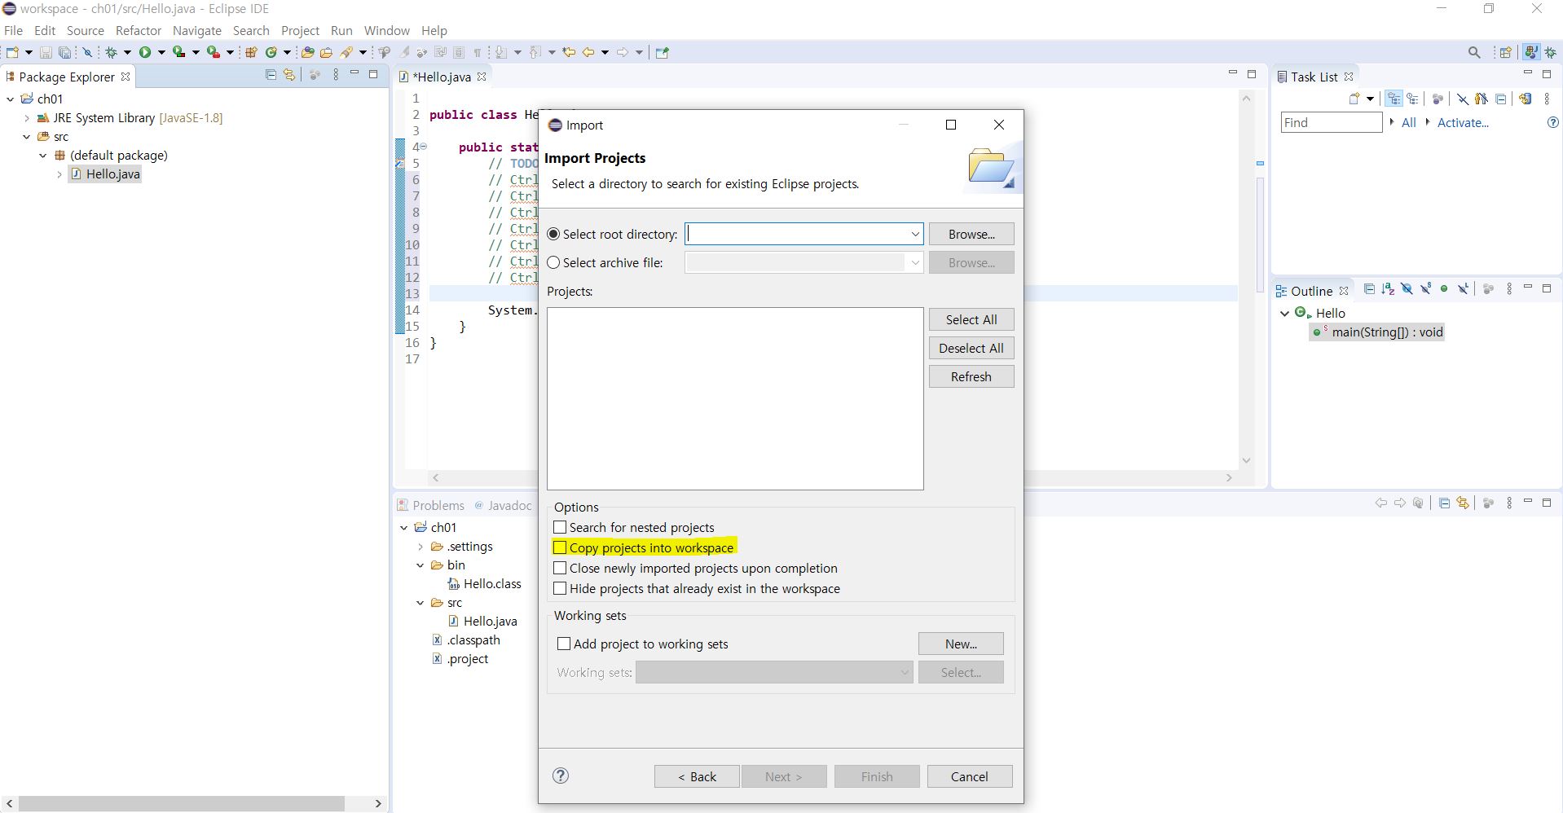Image resolution: width=1563 pixels, height=813 pixels.
Task: Open the Project menu
Action: pyautogui.click(x=300, y=30)
